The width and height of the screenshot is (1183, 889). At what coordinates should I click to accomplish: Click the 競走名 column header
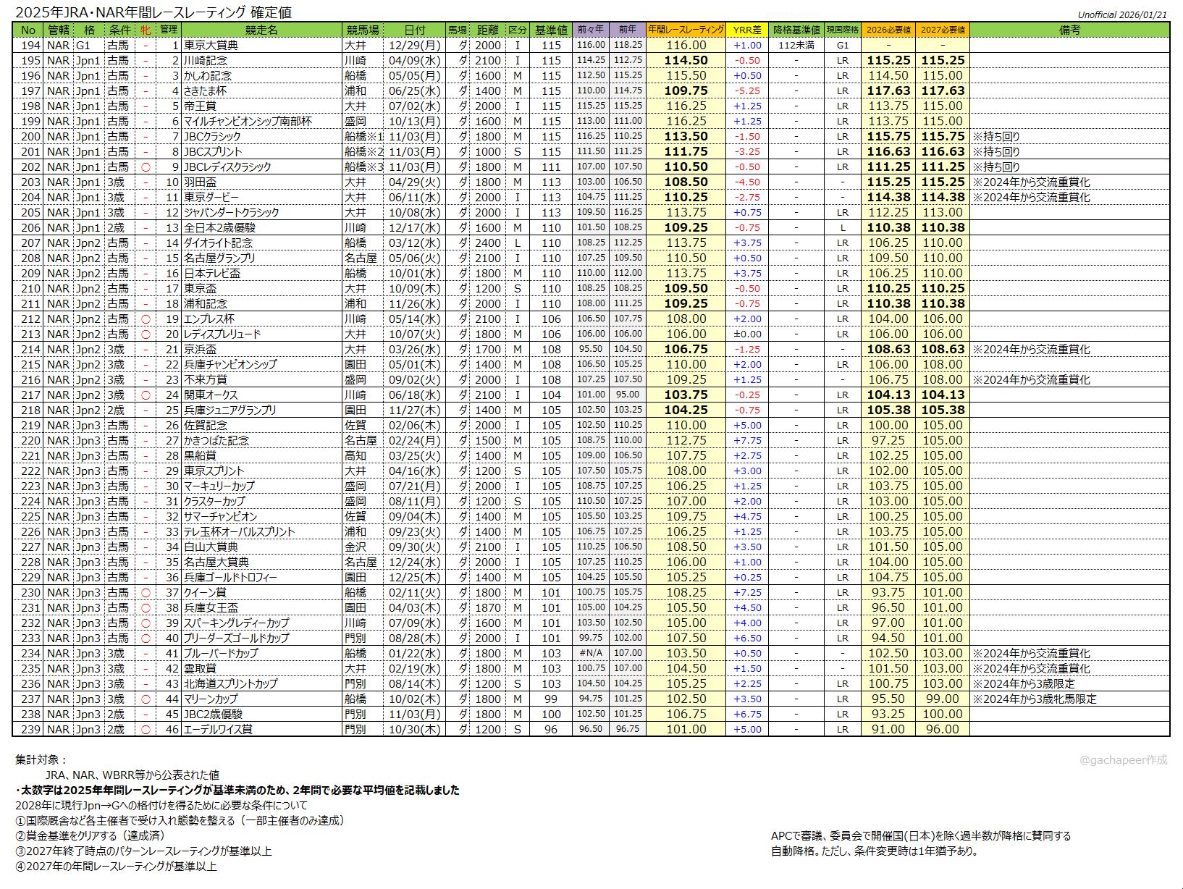(261, 30)
